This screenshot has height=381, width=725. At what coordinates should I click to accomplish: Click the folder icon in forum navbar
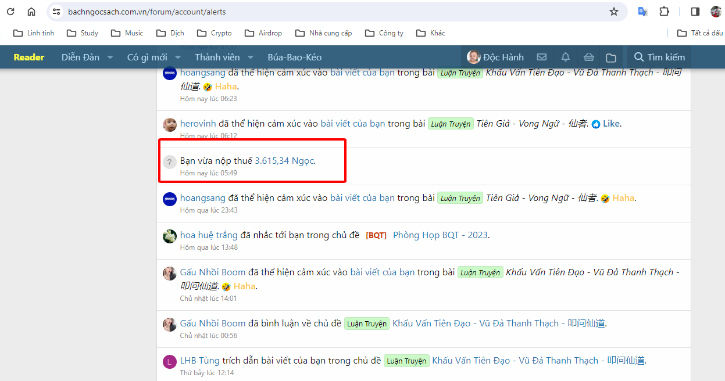coord(610,57)
